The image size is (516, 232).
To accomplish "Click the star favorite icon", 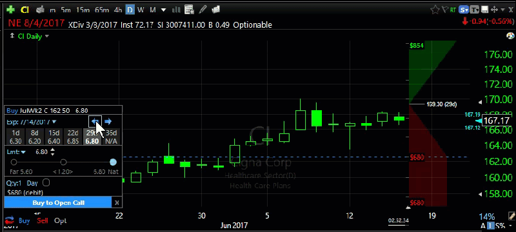I will coord(435,10).
